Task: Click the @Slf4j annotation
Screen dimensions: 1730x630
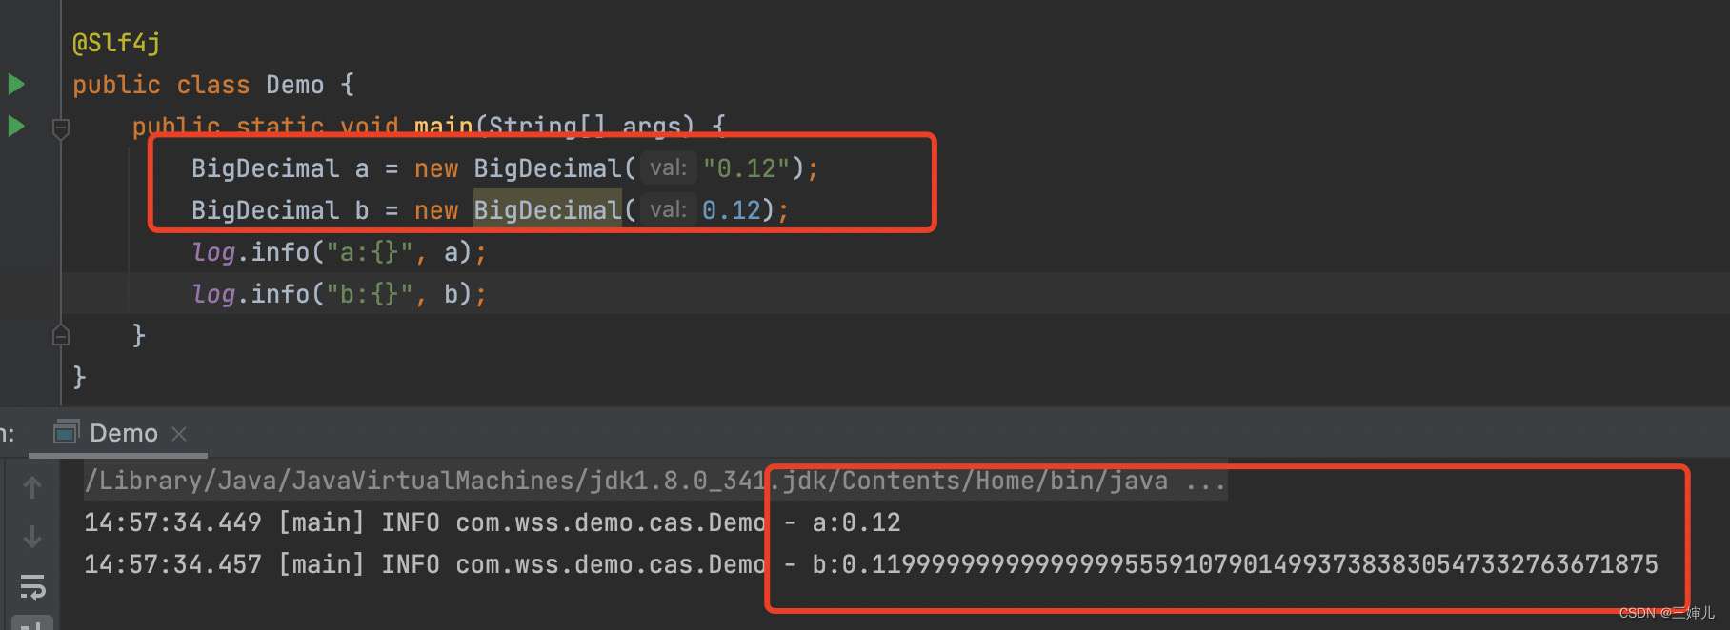Action: (116, 43)
